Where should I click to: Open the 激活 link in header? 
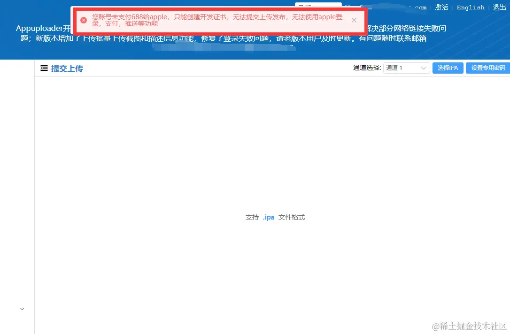(x=441, y=8)
